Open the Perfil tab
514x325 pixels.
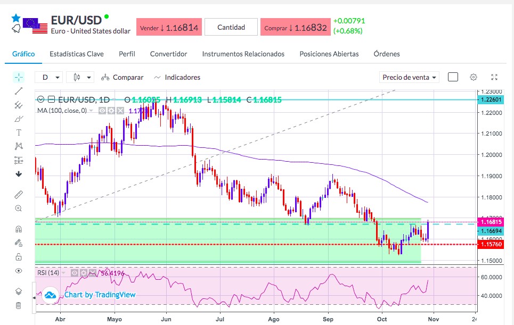click(127, 54)
